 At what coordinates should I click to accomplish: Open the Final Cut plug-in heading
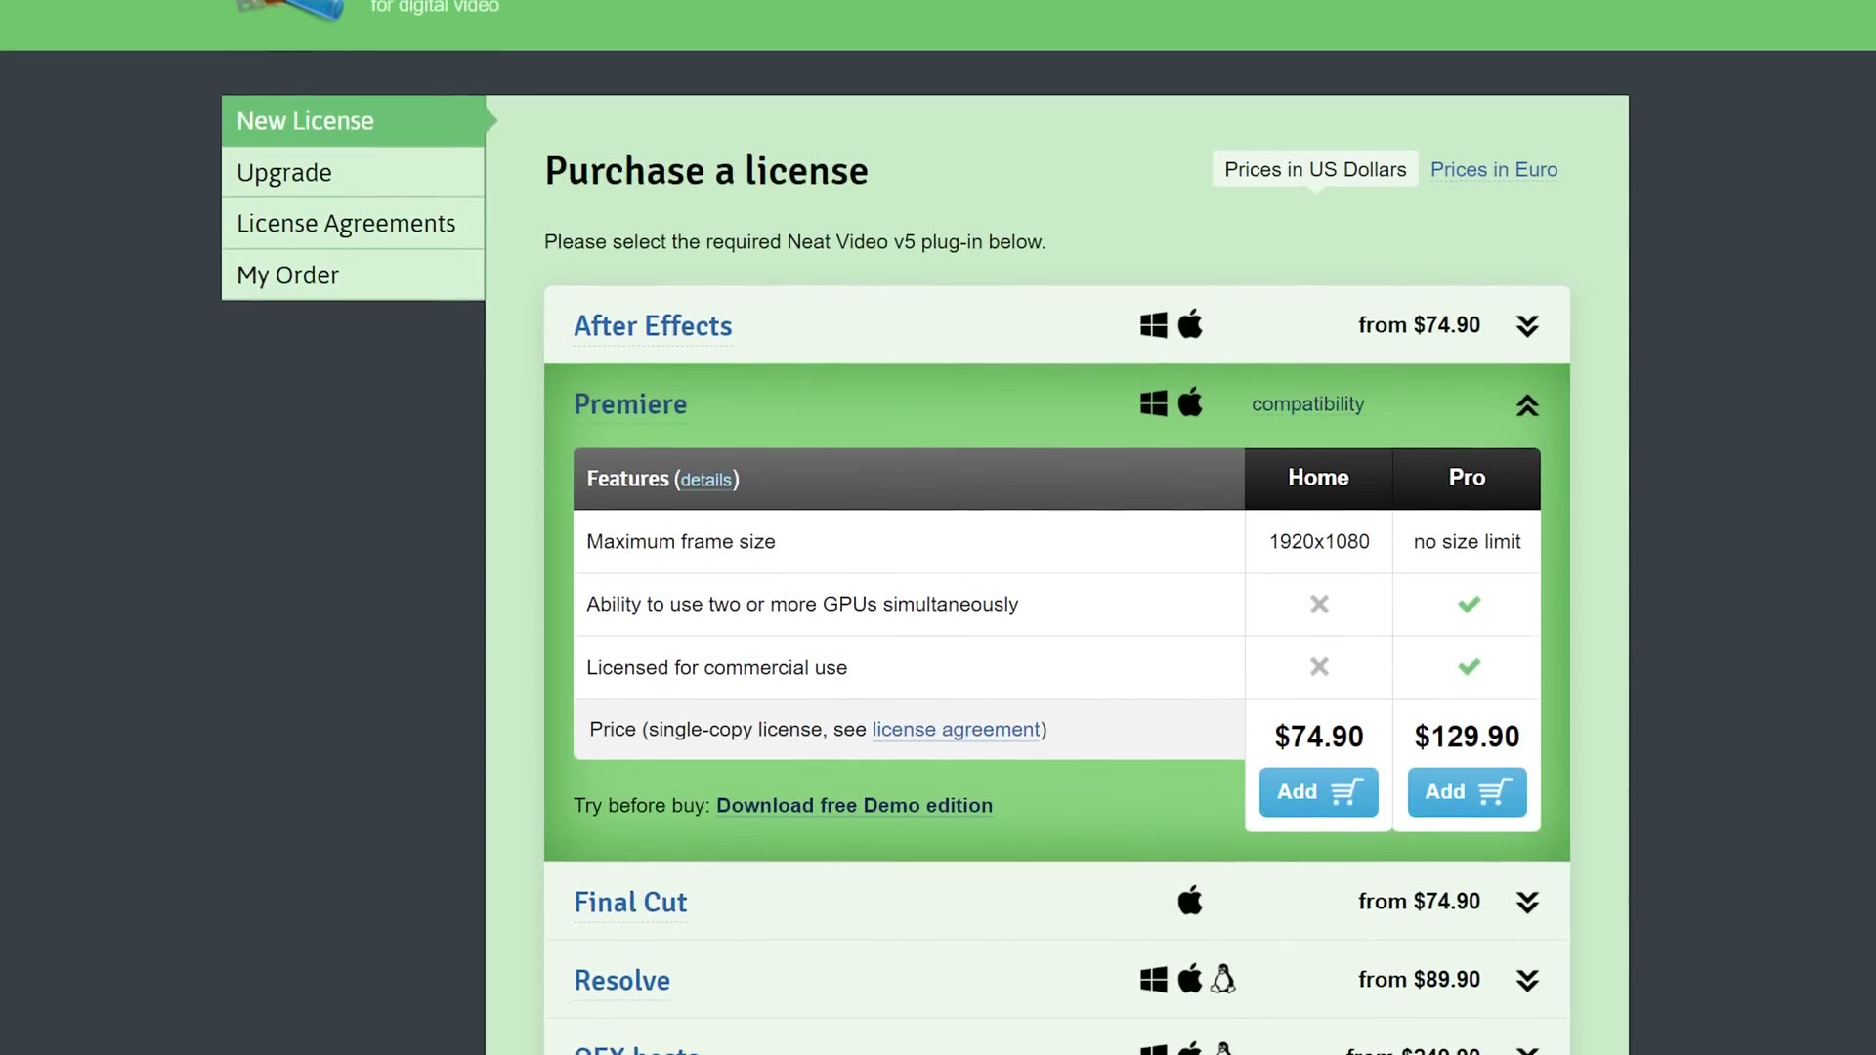(x=630, y=903)
